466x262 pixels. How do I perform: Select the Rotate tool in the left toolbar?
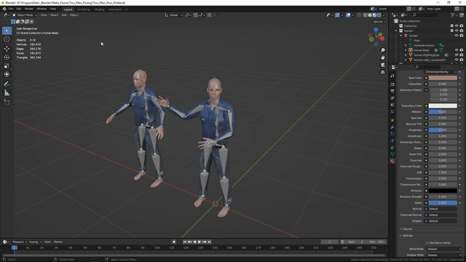click(7, 57)
